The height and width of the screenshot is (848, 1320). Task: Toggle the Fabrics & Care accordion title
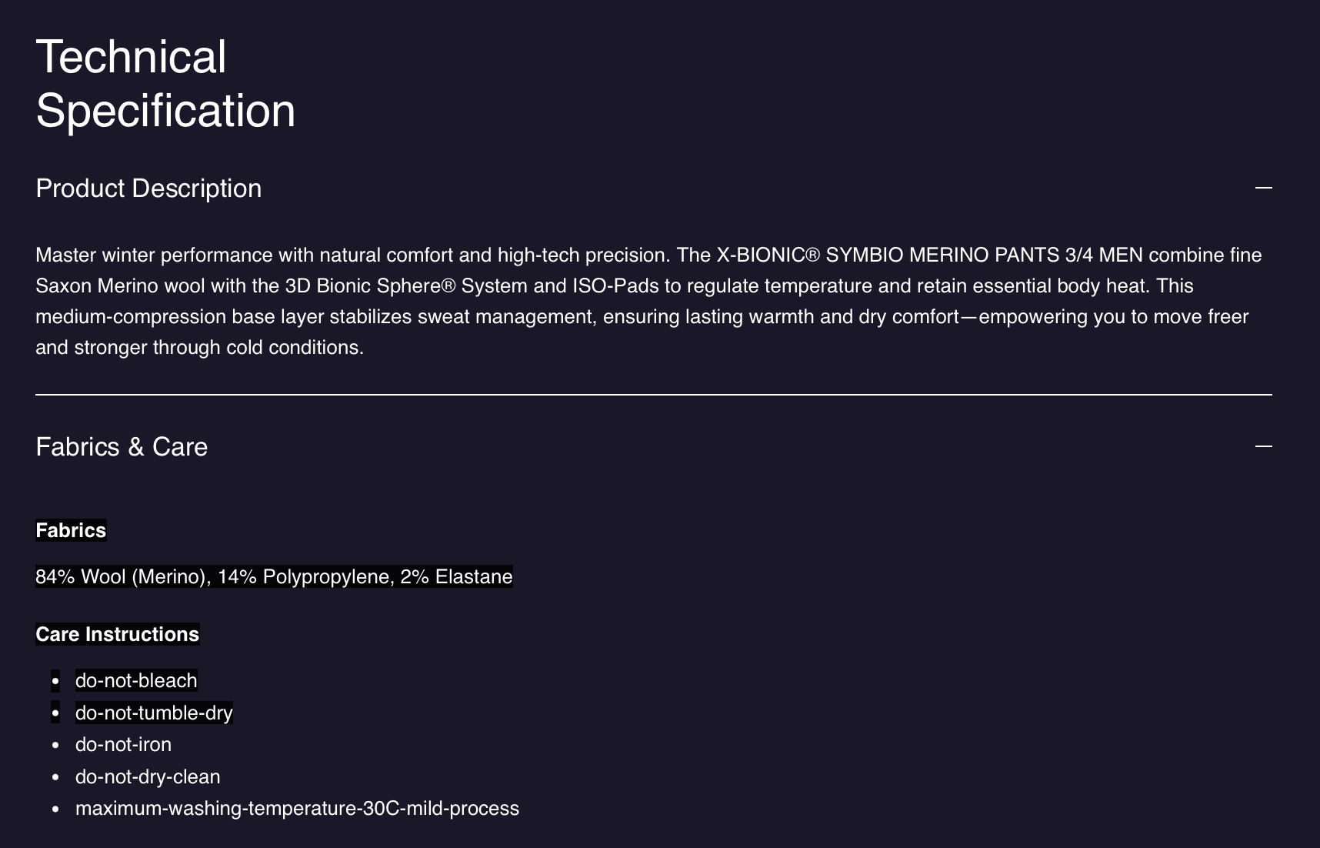click(122, 447)
